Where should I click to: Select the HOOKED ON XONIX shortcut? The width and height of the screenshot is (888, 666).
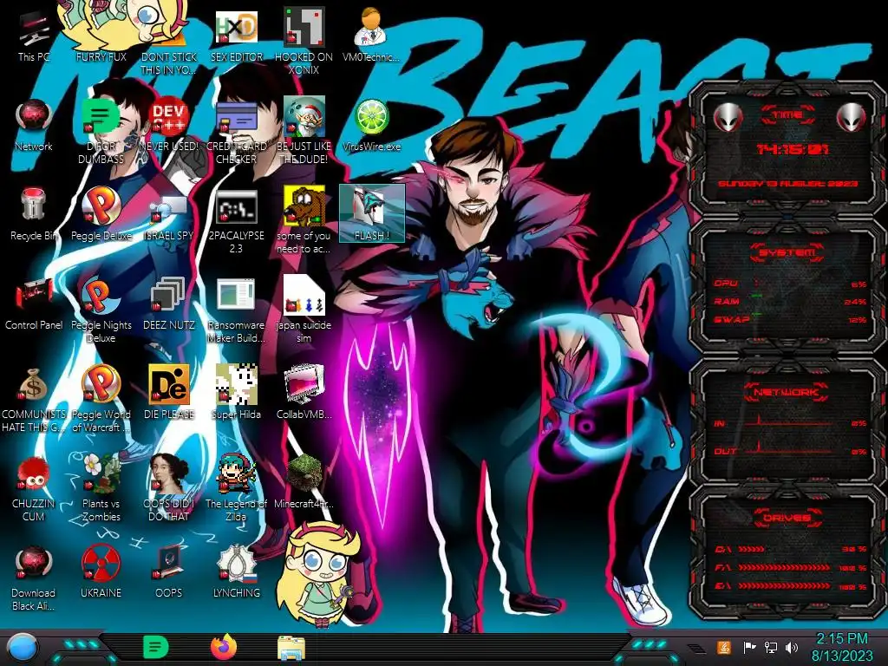pyautogui.click(x=304, y=42)
